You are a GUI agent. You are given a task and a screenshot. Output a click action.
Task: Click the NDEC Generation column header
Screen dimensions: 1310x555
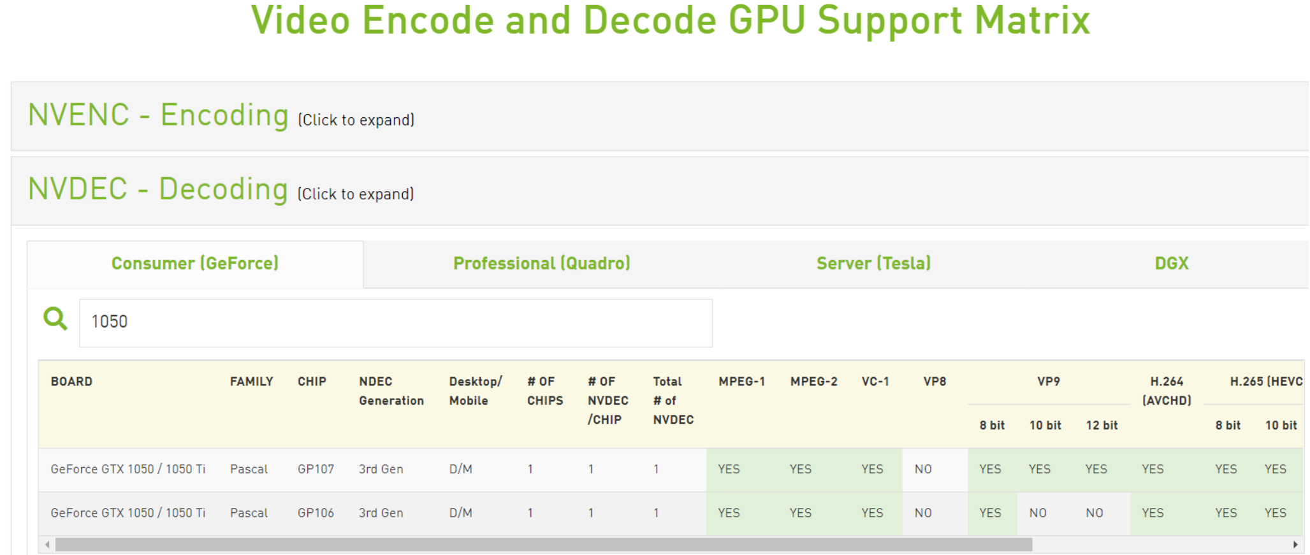391,391
